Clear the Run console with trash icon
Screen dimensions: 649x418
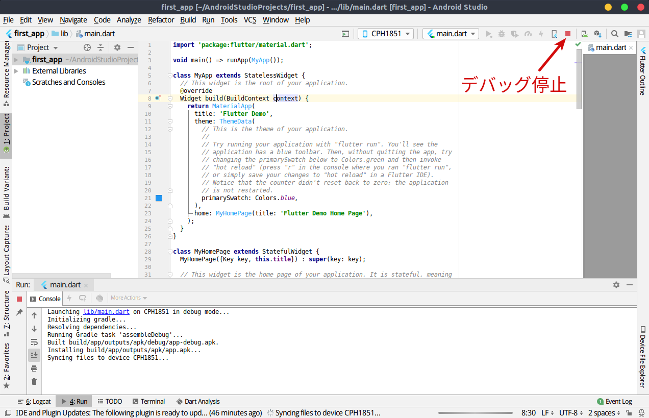pyautogui.click(x=34, y=381)
